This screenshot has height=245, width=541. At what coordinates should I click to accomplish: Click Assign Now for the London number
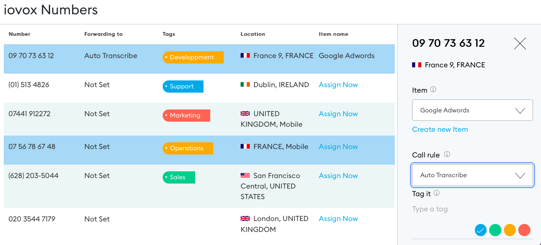338,218
